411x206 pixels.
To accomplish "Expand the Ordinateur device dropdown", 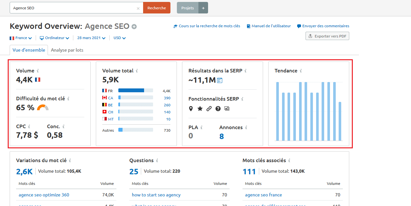I will (54, 38).
